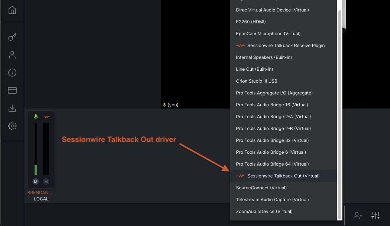Select Pro Tools Aggregate I/O device
Viewport: 390px width, 226px height.
[x=274, y=93]
